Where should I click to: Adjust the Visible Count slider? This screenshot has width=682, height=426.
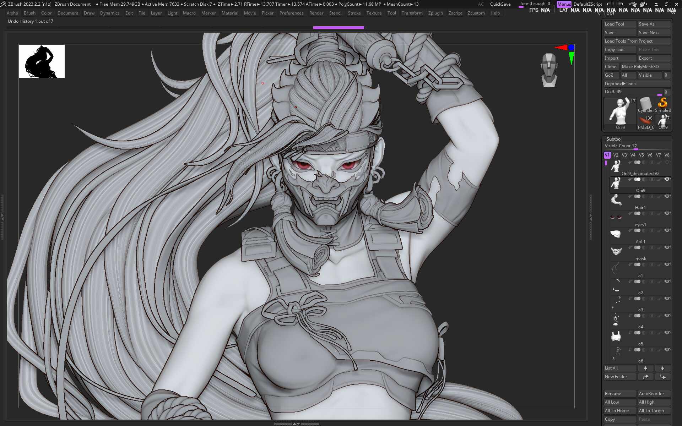636,149
